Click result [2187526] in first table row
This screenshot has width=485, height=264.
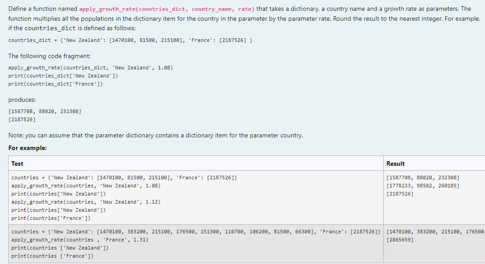click(x=400, y=194)
